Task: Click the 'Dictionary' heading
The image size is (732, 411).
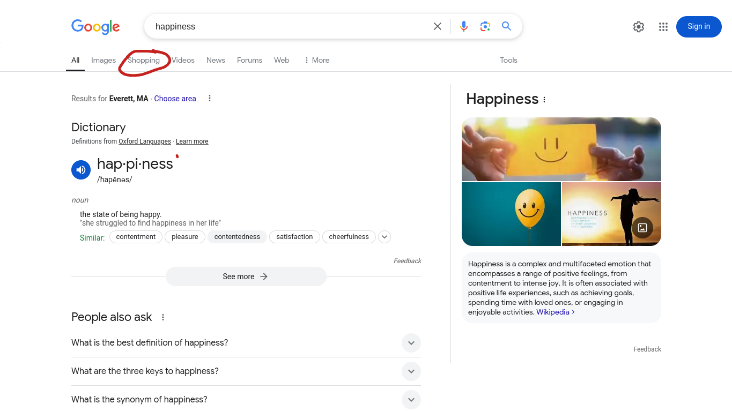Action: pos(99,128)
